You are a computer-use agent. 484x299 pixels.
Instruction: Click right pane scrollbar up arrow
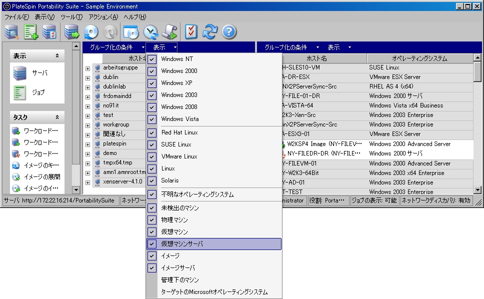[477, 57]
